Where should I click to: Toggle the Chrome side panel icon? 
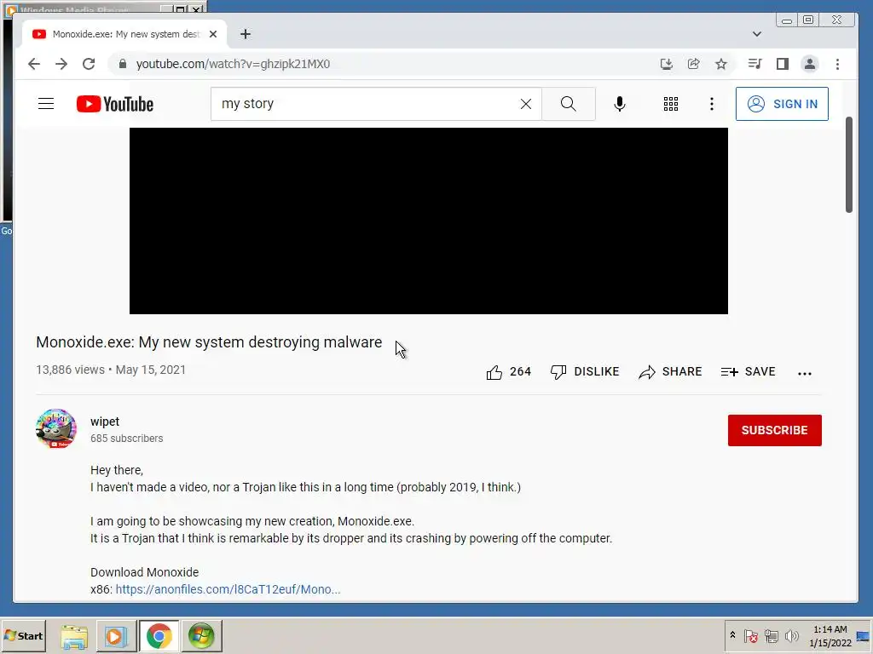783,64
